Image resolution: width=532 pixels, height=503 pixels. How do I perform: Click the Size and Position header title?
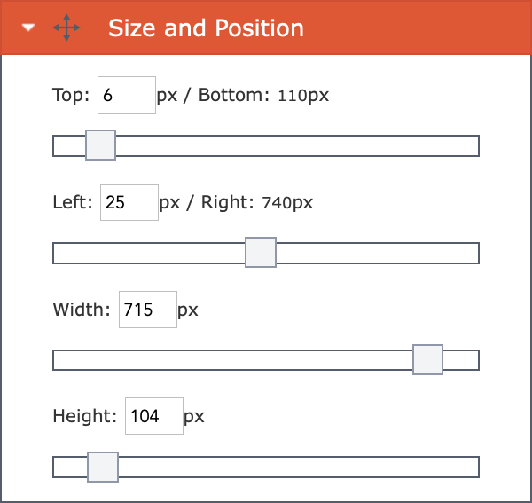[206, 28]
